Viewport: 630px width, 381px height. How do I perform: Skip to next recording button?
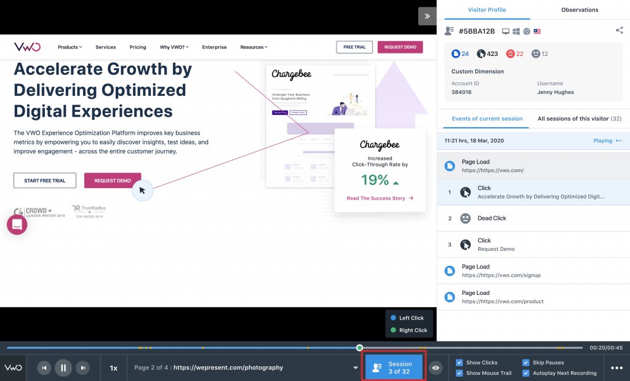click(82, 367)
